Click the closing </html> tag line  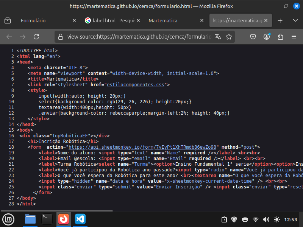click(x=26, y=204)
